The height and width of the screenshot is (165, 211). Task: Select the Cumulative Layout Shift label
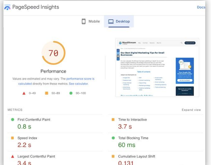[x=136, y=156]
